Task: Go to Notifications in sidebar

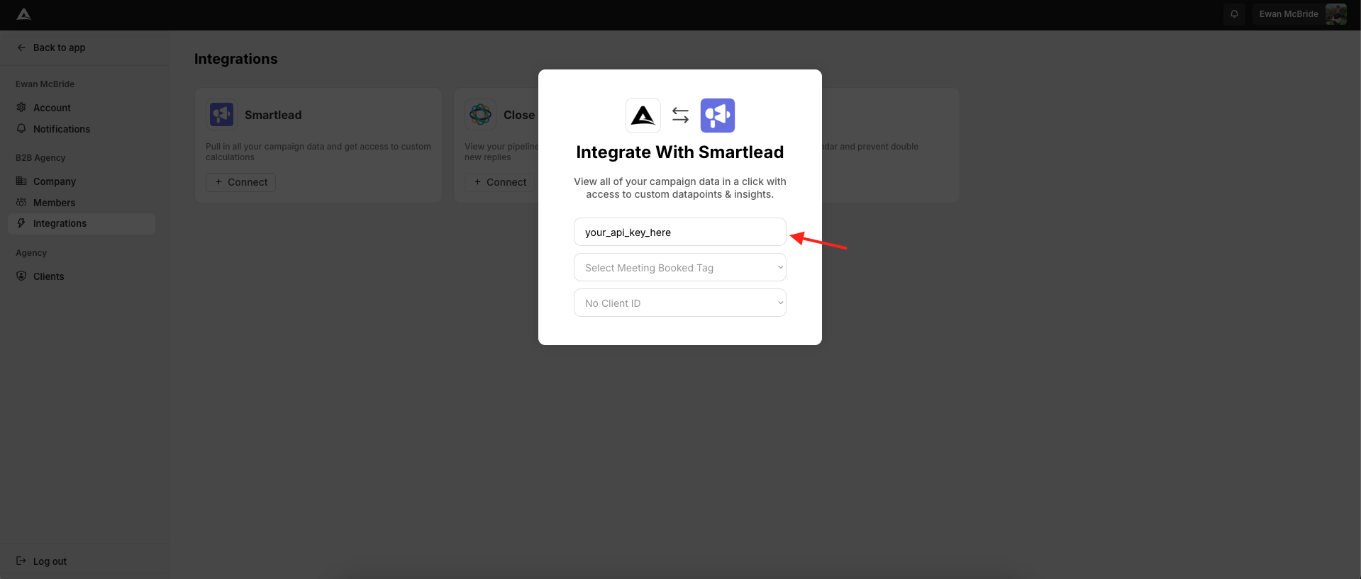Action: coord(62,129)
